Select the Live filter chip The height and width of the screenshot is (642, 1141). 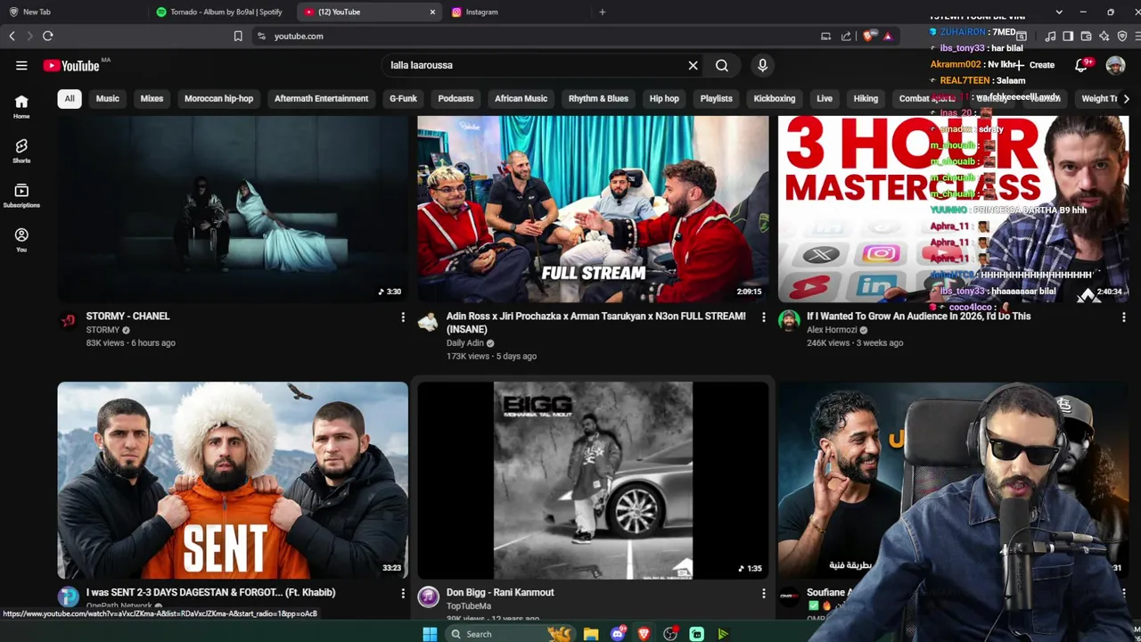[x=825, y=98]
